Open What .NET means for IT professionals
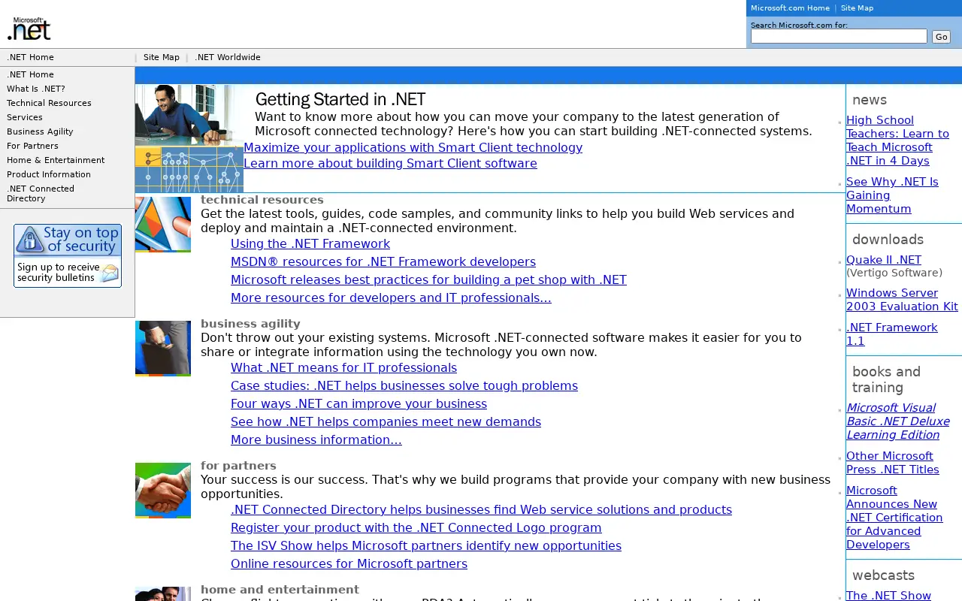 click(343, 367)
